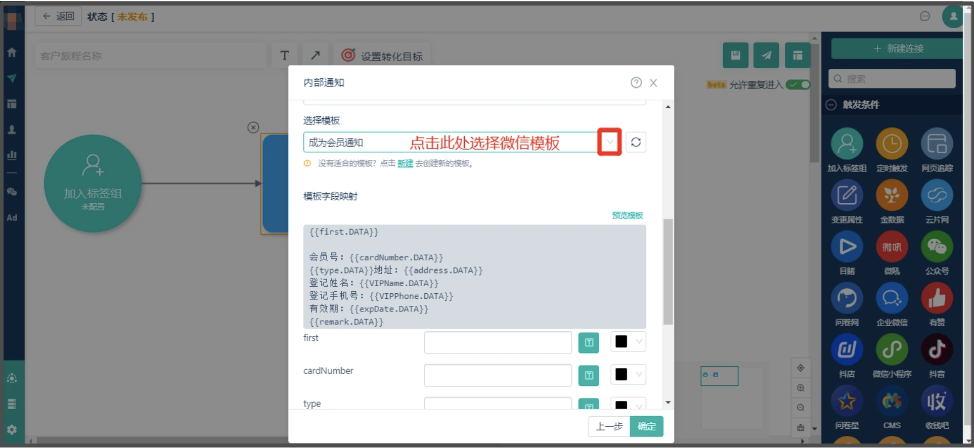Select the 抖音 TikTok icon
Viewport: 974px width, 448px height.
coord(937,350)
